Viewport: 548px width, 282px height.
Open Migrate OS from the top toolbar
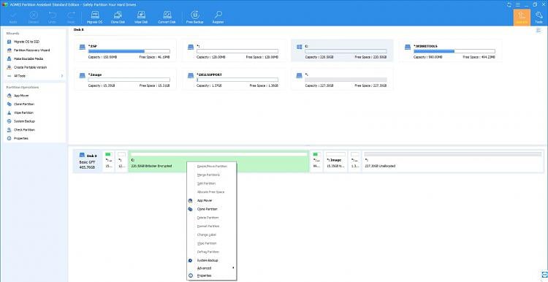[95, 17]
